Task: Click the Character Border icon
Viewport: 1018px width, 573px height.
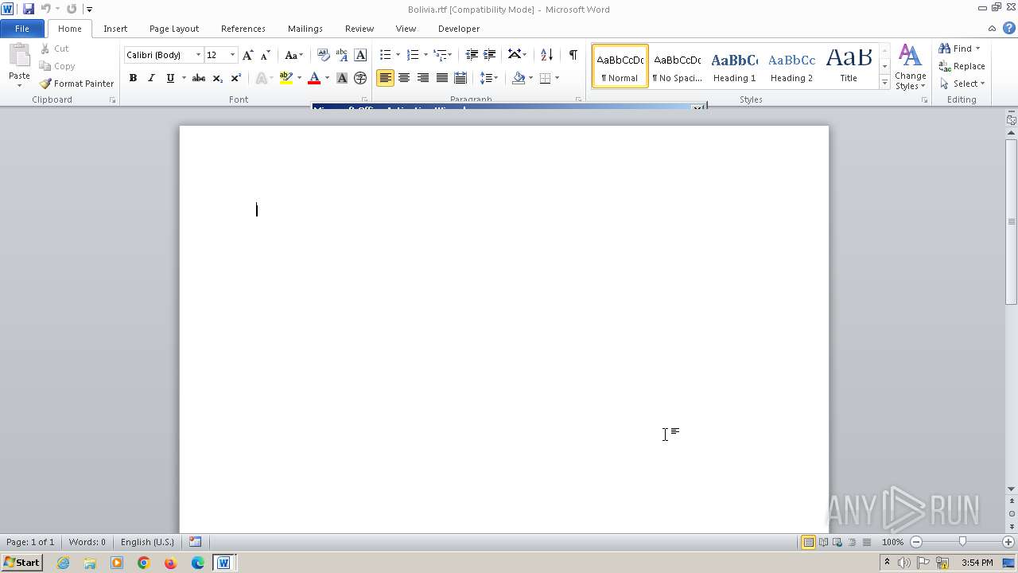Action: coord(360,55)
